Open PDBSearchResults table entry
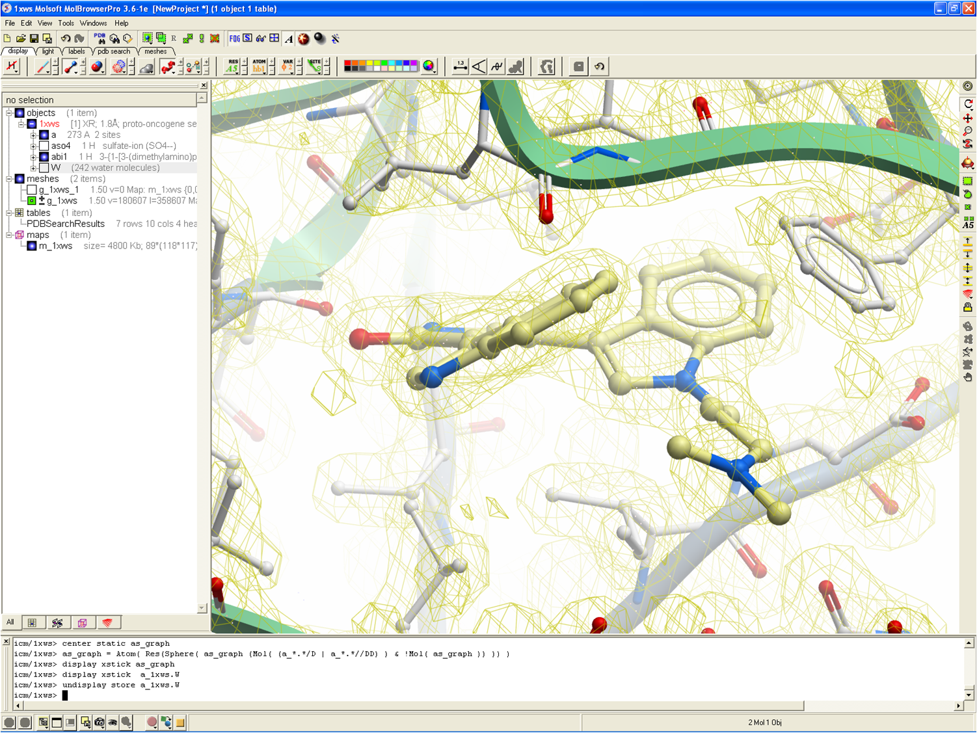This screenshot has width=977, height=733. click(x=65, y=224)
